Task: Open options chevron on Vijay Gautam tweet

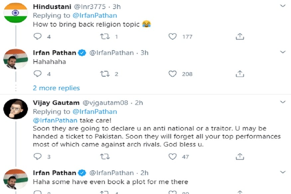Action: click(283, 102)
